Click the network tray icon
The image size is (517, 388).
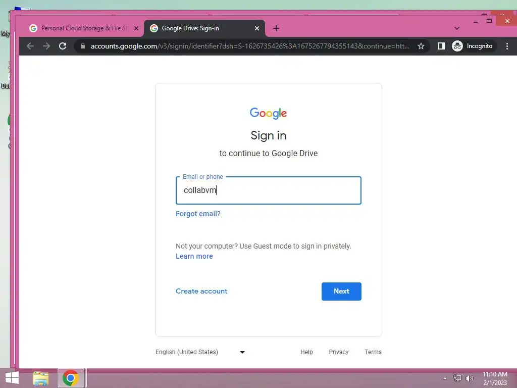pos(457,378)
